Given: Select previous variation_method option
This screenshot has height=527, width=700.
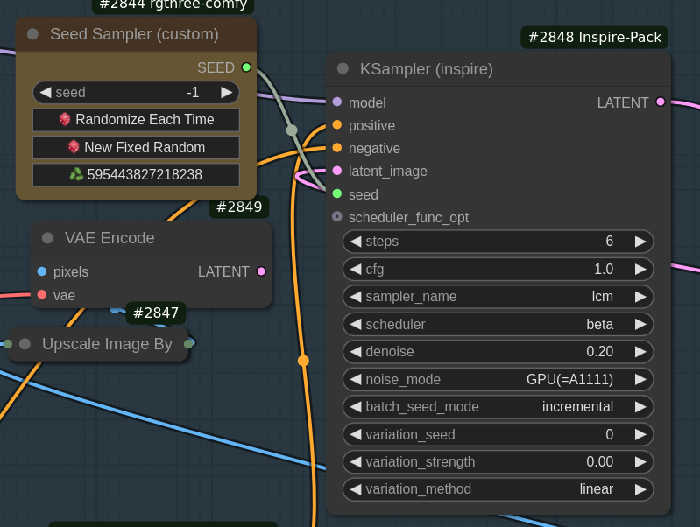Looking at the screenshot, I should pos(356,489).
